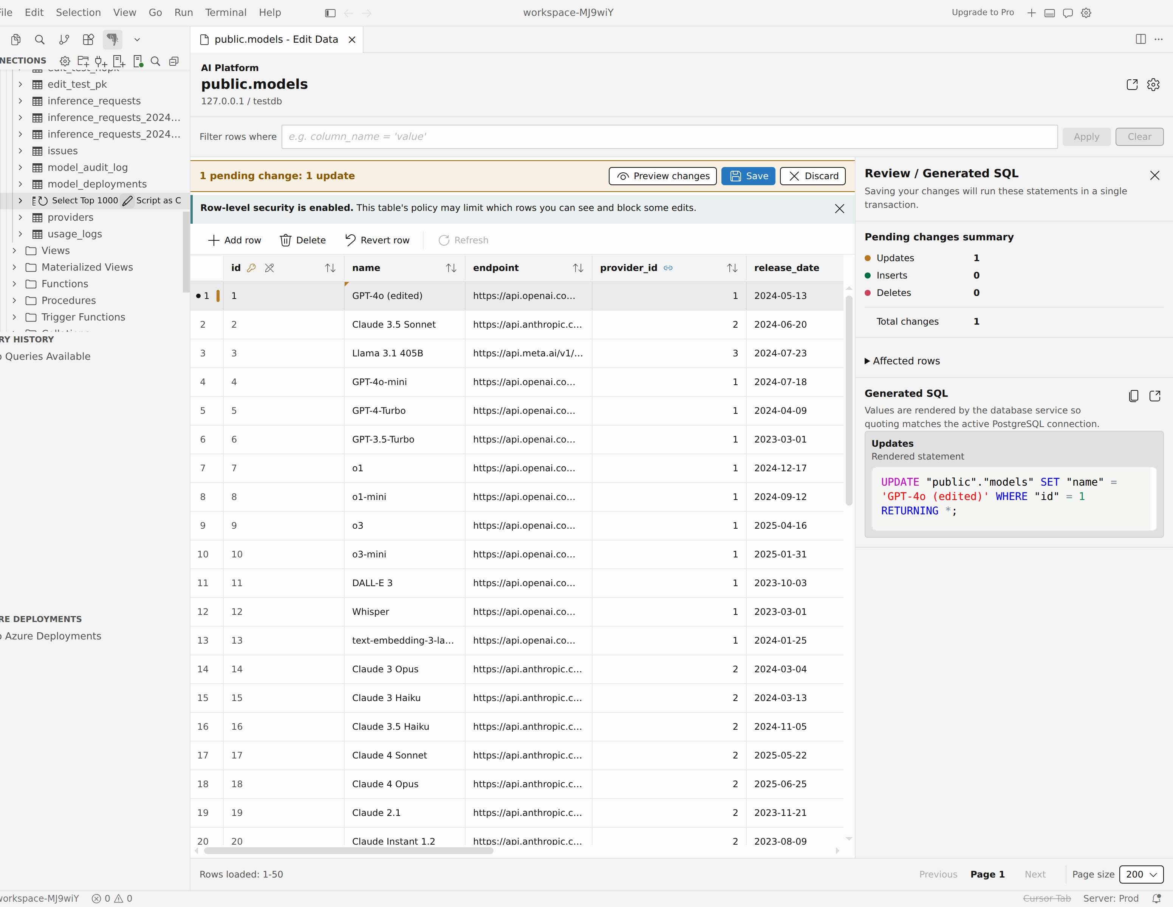Screen dimensions: 1173x907
Task: Open title bar settings gear
Action: click(x=1086, y=13)
